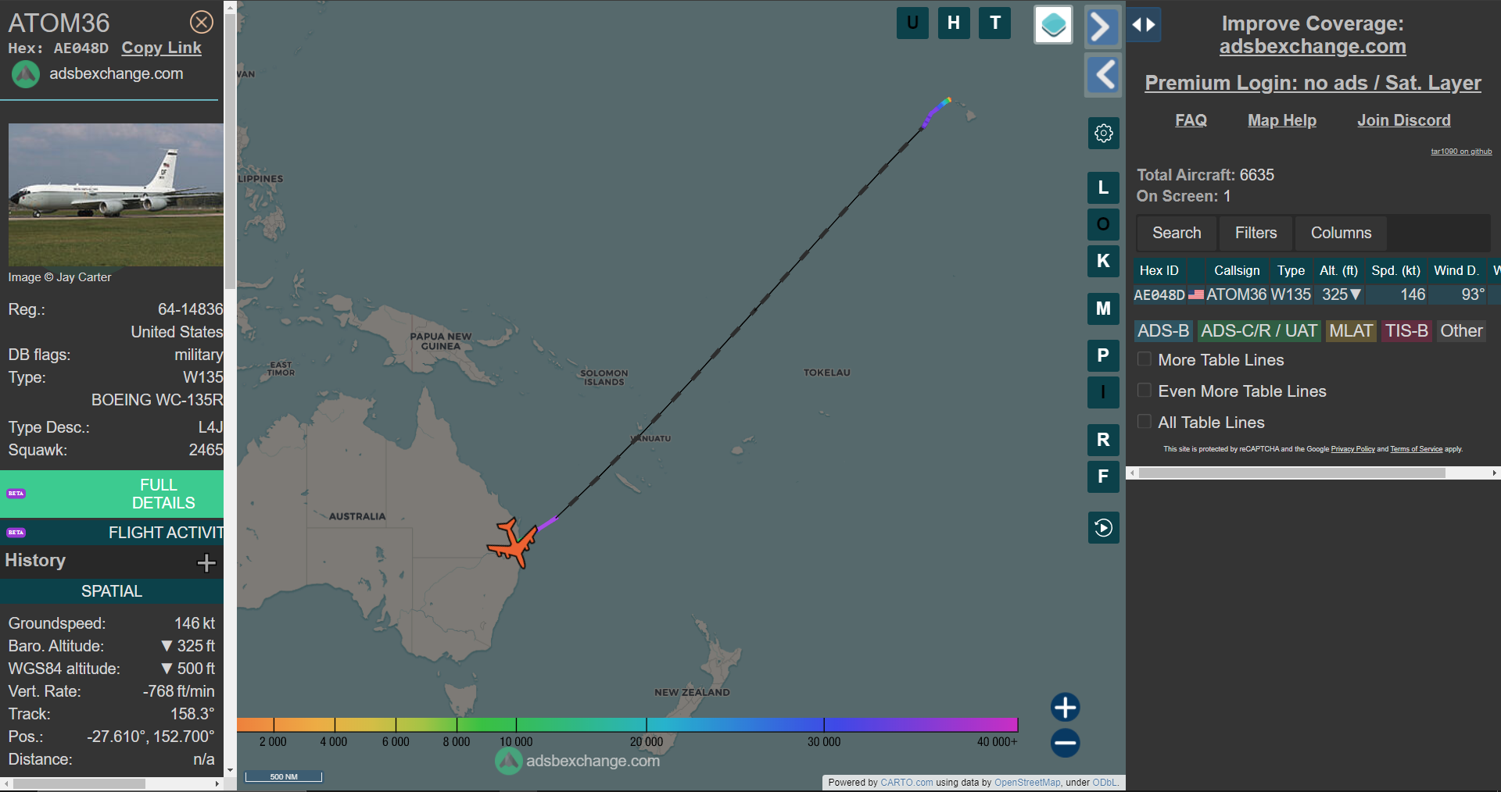Open the Terms of Service link

coord(1416,449)
